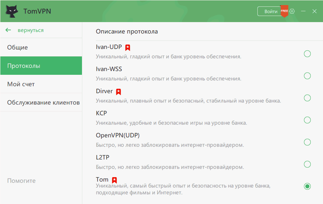Select the Ivan-WSS protocol radio button
The width and height of the screenshot is (323, 204).
point(307,76)
